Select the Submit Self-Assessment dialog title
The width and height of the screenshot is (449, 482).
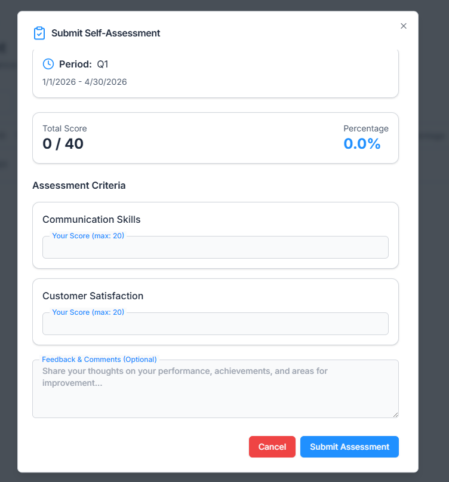tap(106, 33)
